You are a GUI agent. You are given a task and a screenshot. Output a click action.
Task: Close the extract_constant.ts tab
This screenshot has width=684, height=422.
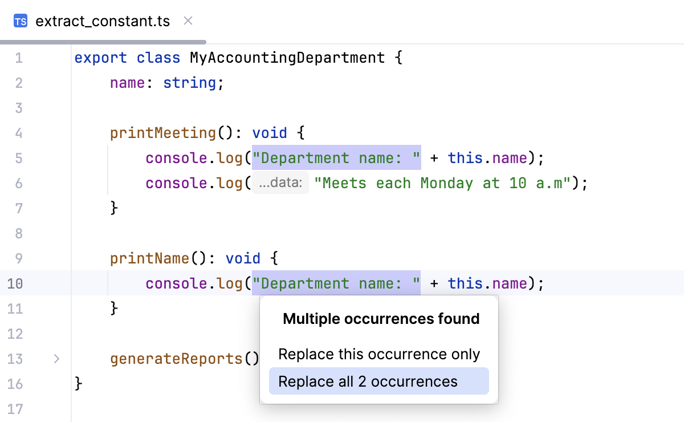188,21
